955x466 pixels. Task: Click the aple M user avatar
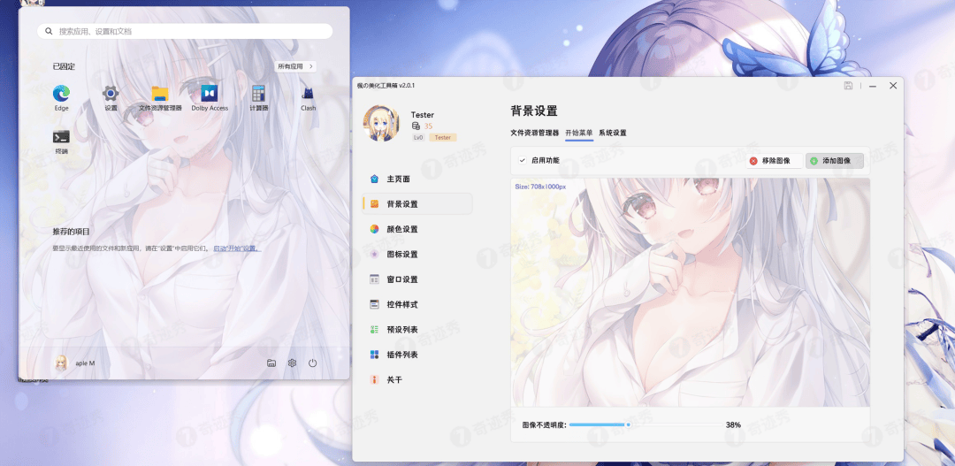(x=61, y=363)
